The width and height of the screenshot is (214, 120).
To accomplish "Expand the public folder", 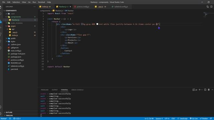I will pos(13,38).
